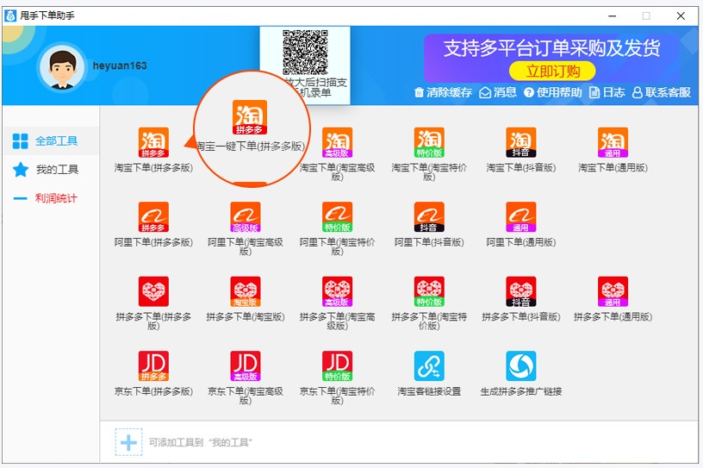Open 消息 messages
The width and height of the screenshot is (703, 468).
pos(498,92)
